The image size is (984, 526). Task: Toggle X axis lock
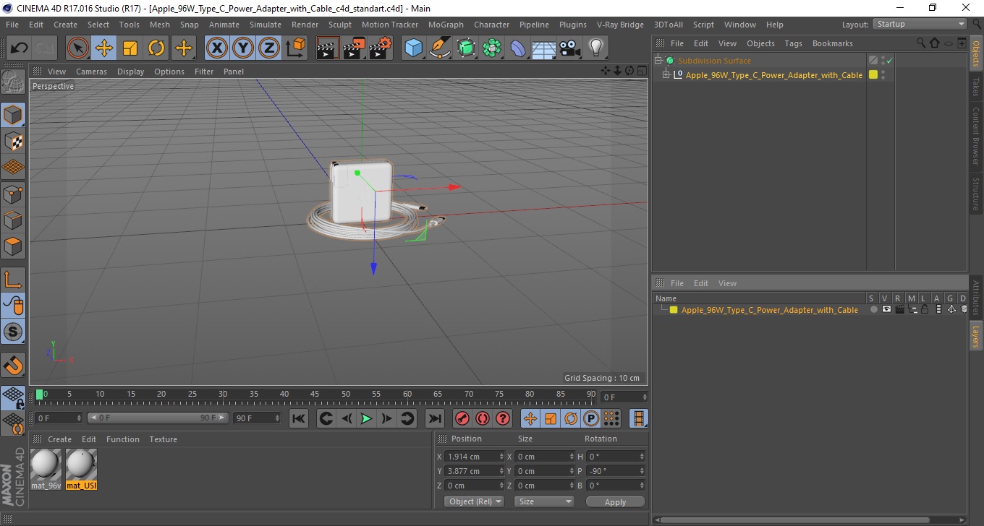click(x=217, y=48)
